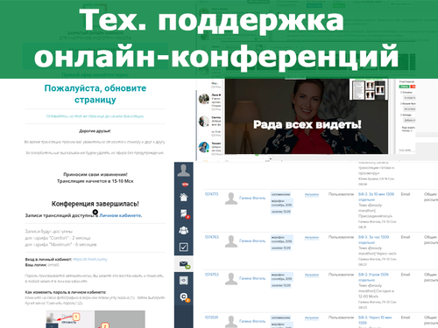The height and width of the screenshot is (328, 438).
Task: Open the user profile avatar in sidebar
Action: click(184, 171)
